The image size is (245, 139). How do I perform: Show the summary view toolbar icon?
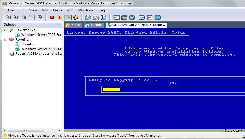click(x=142, y=17)
